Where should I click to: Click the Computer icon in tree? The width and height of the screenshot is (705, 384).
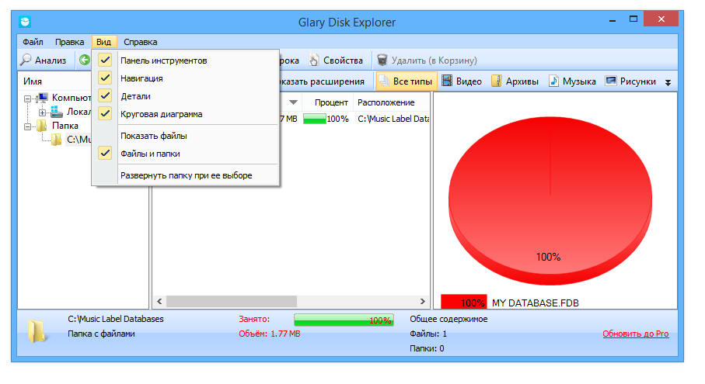point(42,98)
